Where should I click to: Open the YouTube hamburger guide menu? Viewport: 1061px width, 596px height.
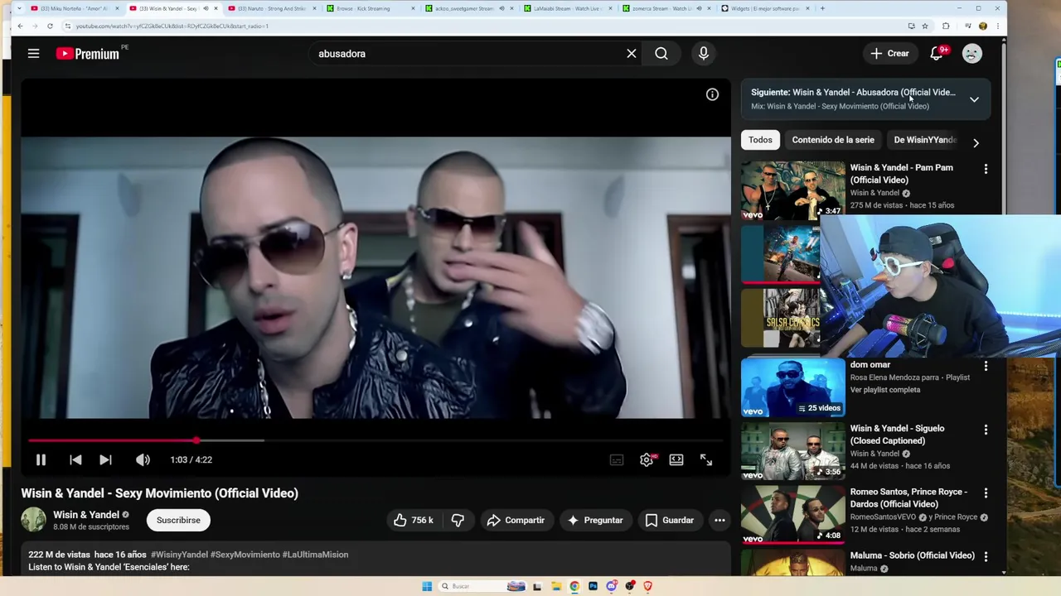click(33, 54)
